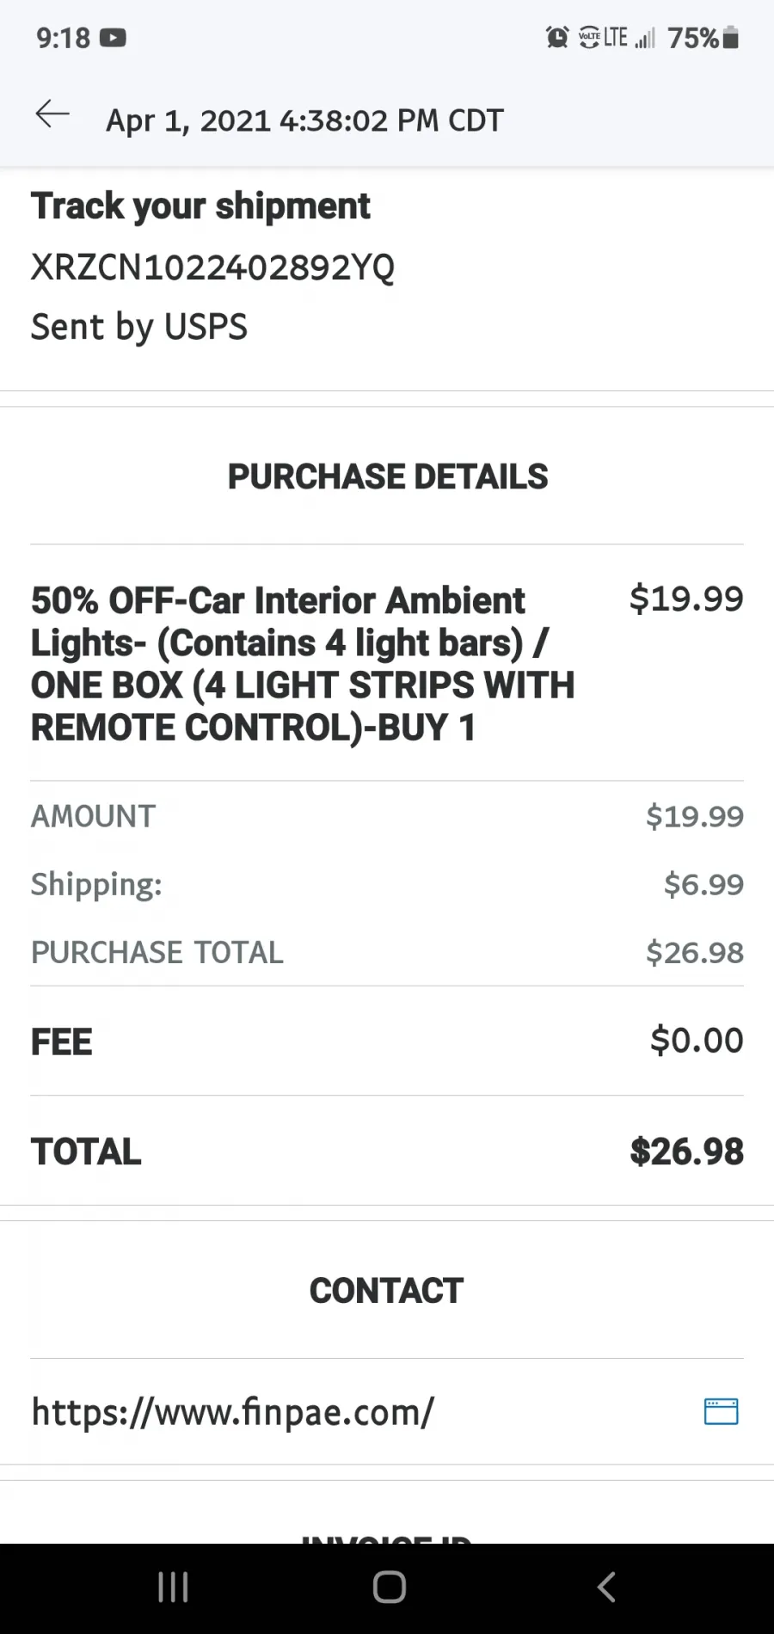Tap the Apr 1, 2021 transaction date title
This screenshot has height=1634, width=774.
(304, 120)
